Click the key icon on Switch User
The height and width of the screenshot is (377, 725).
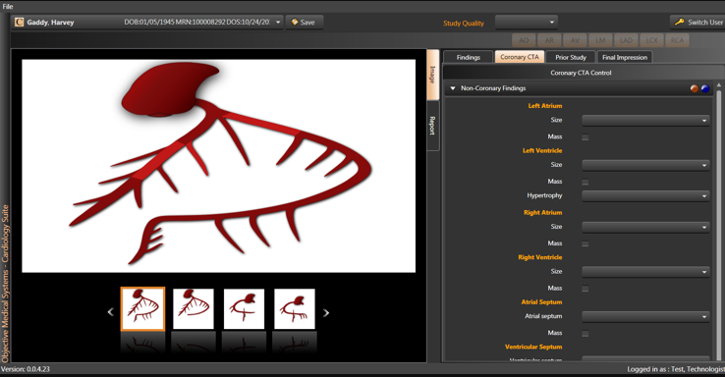pos(679,22)
